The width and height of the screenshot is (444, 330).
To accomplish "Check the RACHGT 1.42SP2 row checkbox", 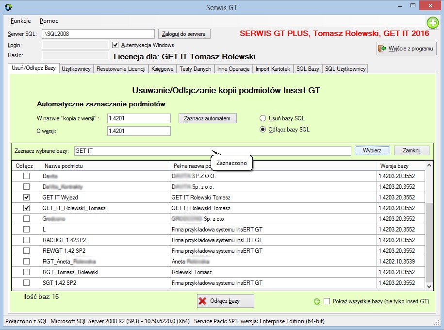I will tap(26, 240).
